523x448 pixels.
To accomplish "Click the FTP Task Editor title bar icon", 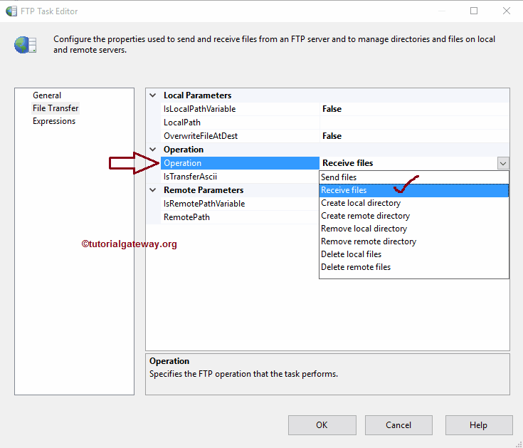I will [x=11, y=11].
